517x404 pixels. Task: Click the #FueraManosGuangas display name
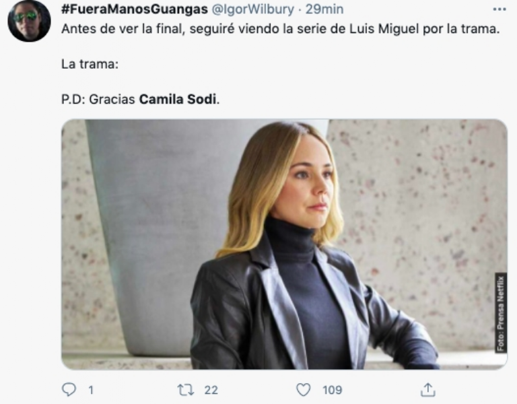(x=135, y=9)
